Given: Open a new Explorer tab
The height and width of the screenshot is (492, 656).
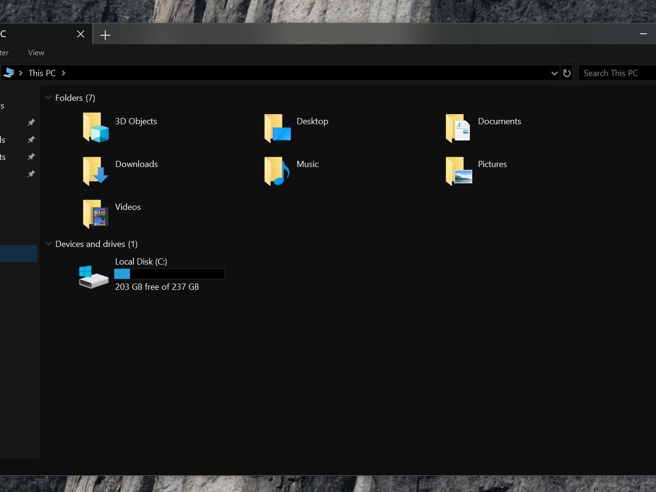Looking at the screenshot, I should click(x=105, y=35).
